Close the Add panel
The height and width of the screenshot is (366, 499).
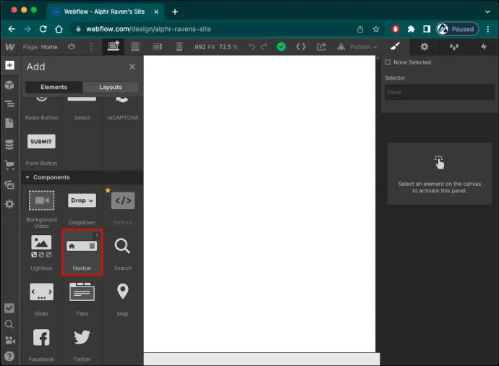(132, 67)
